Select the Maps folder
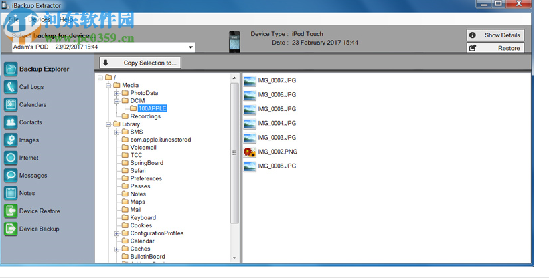 tap(137, 202)
